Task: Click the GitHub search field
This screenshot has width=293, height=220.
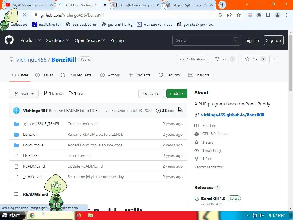Action: click(207, 40)
